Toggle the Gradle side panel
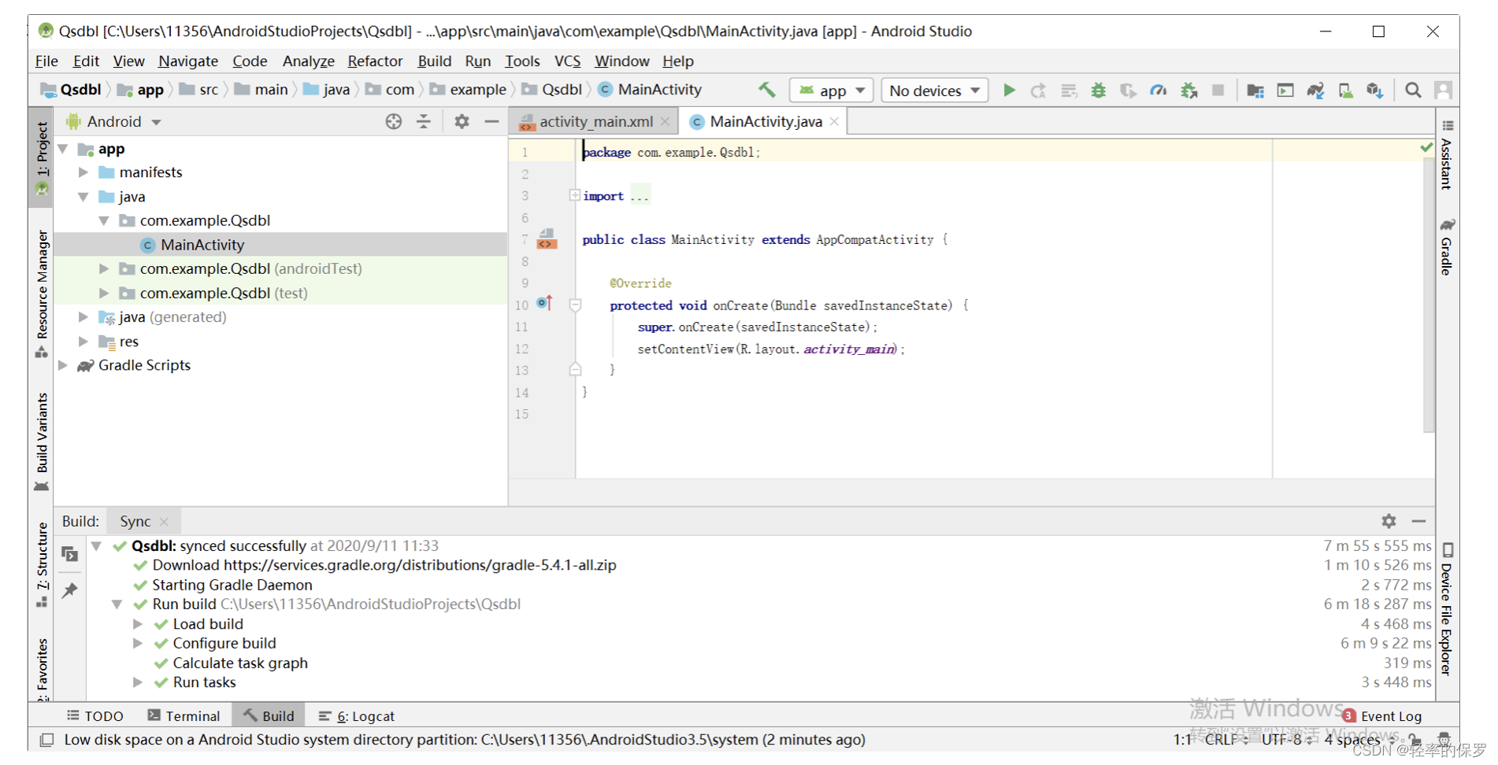The image size is (1498, 765). point(1447,247)
